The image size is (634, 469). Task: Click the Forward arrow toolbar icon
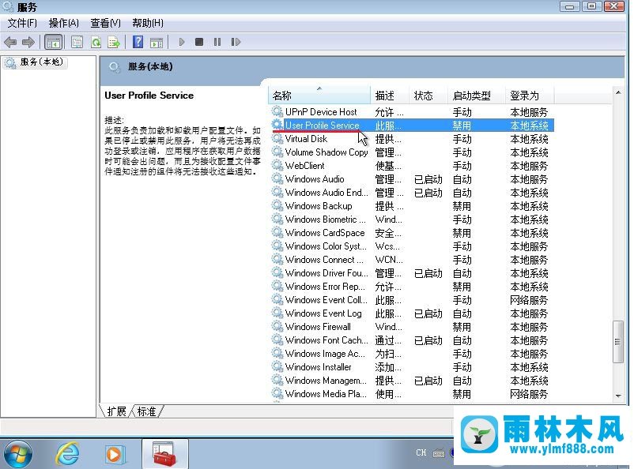point(28,42)
